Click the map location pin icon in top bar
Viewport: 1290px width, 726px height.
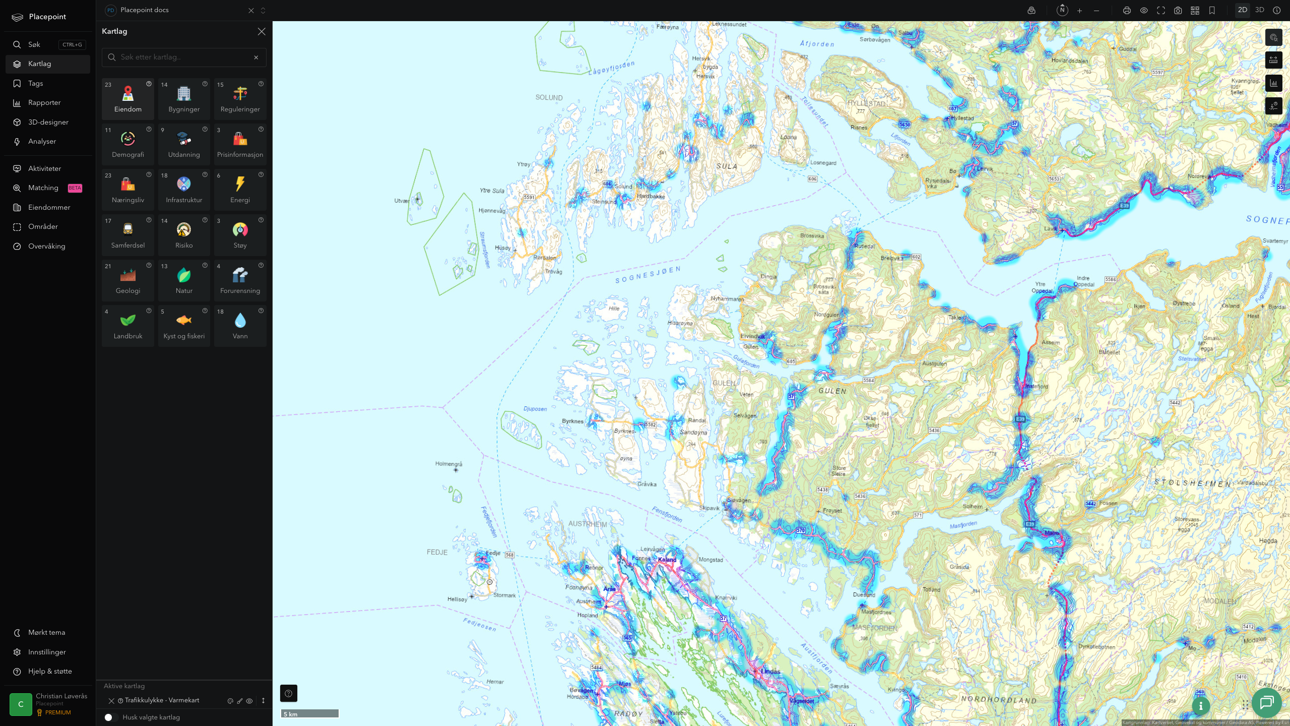point(1031,10)
